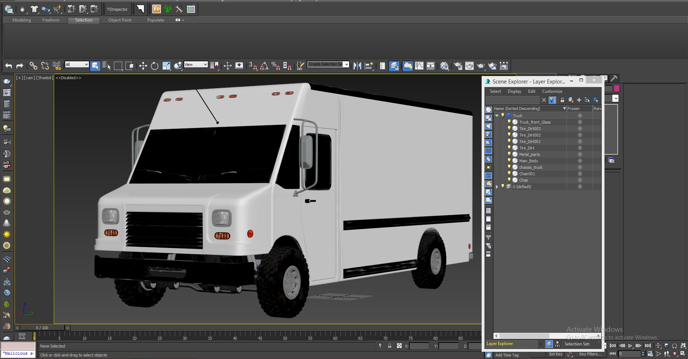Click the [Shaded] viewport label
688x359 pixels.
coord(44,78)
